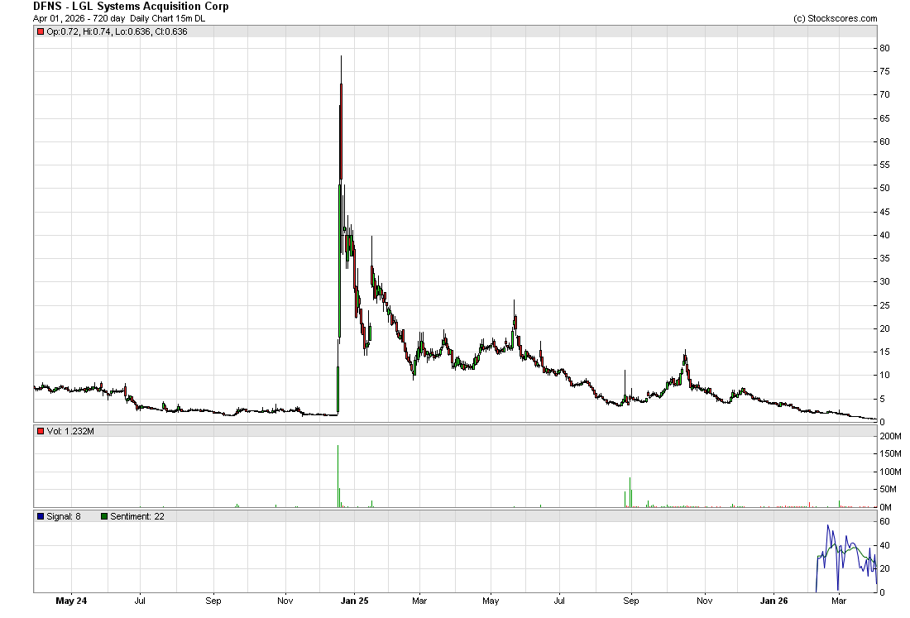910x618 pixels.
Task: Click the 200M volume axis label
Action: click(x=891, y=436)
